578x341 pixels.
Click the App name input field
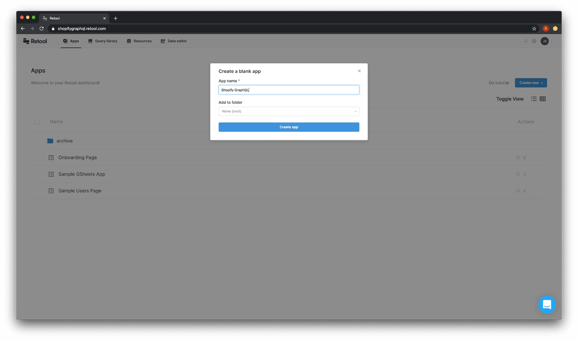(x=289, y=90)
